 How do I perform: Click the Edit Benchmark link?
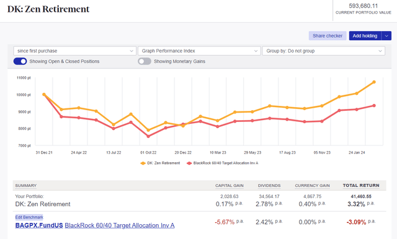pyautogui.click(x=29, y=217)
